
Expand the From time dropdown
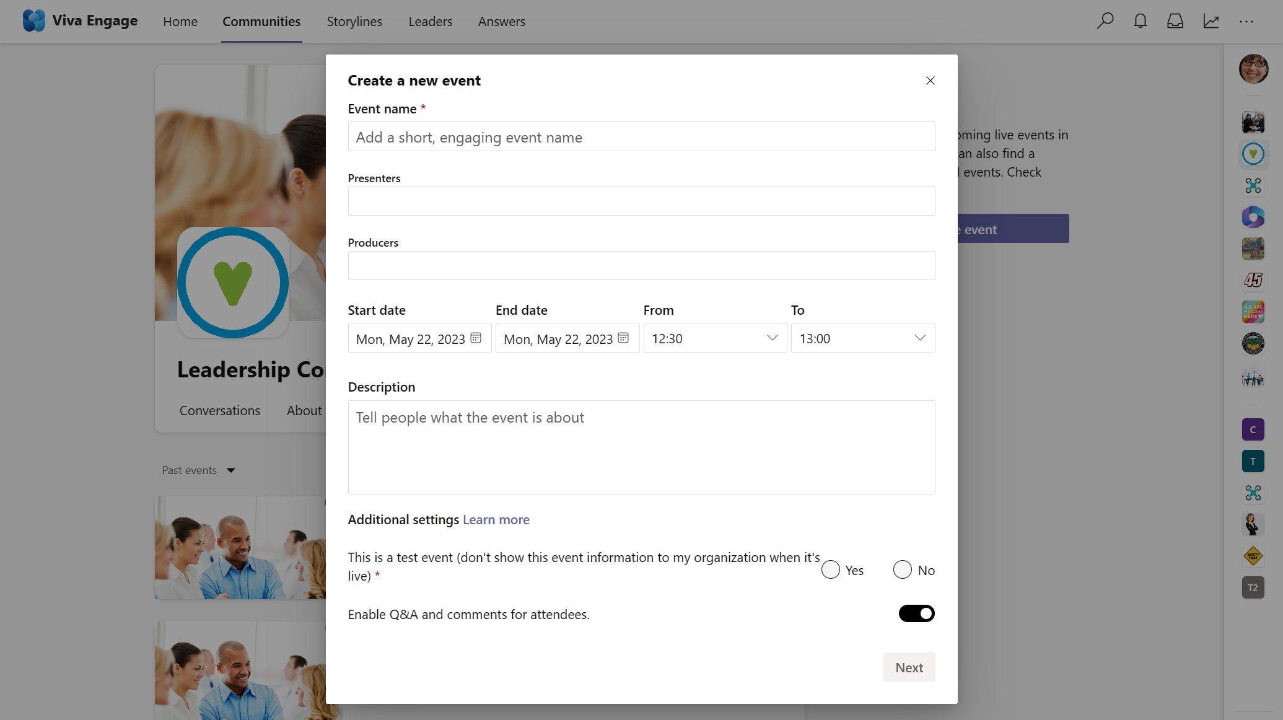[772, 338]
